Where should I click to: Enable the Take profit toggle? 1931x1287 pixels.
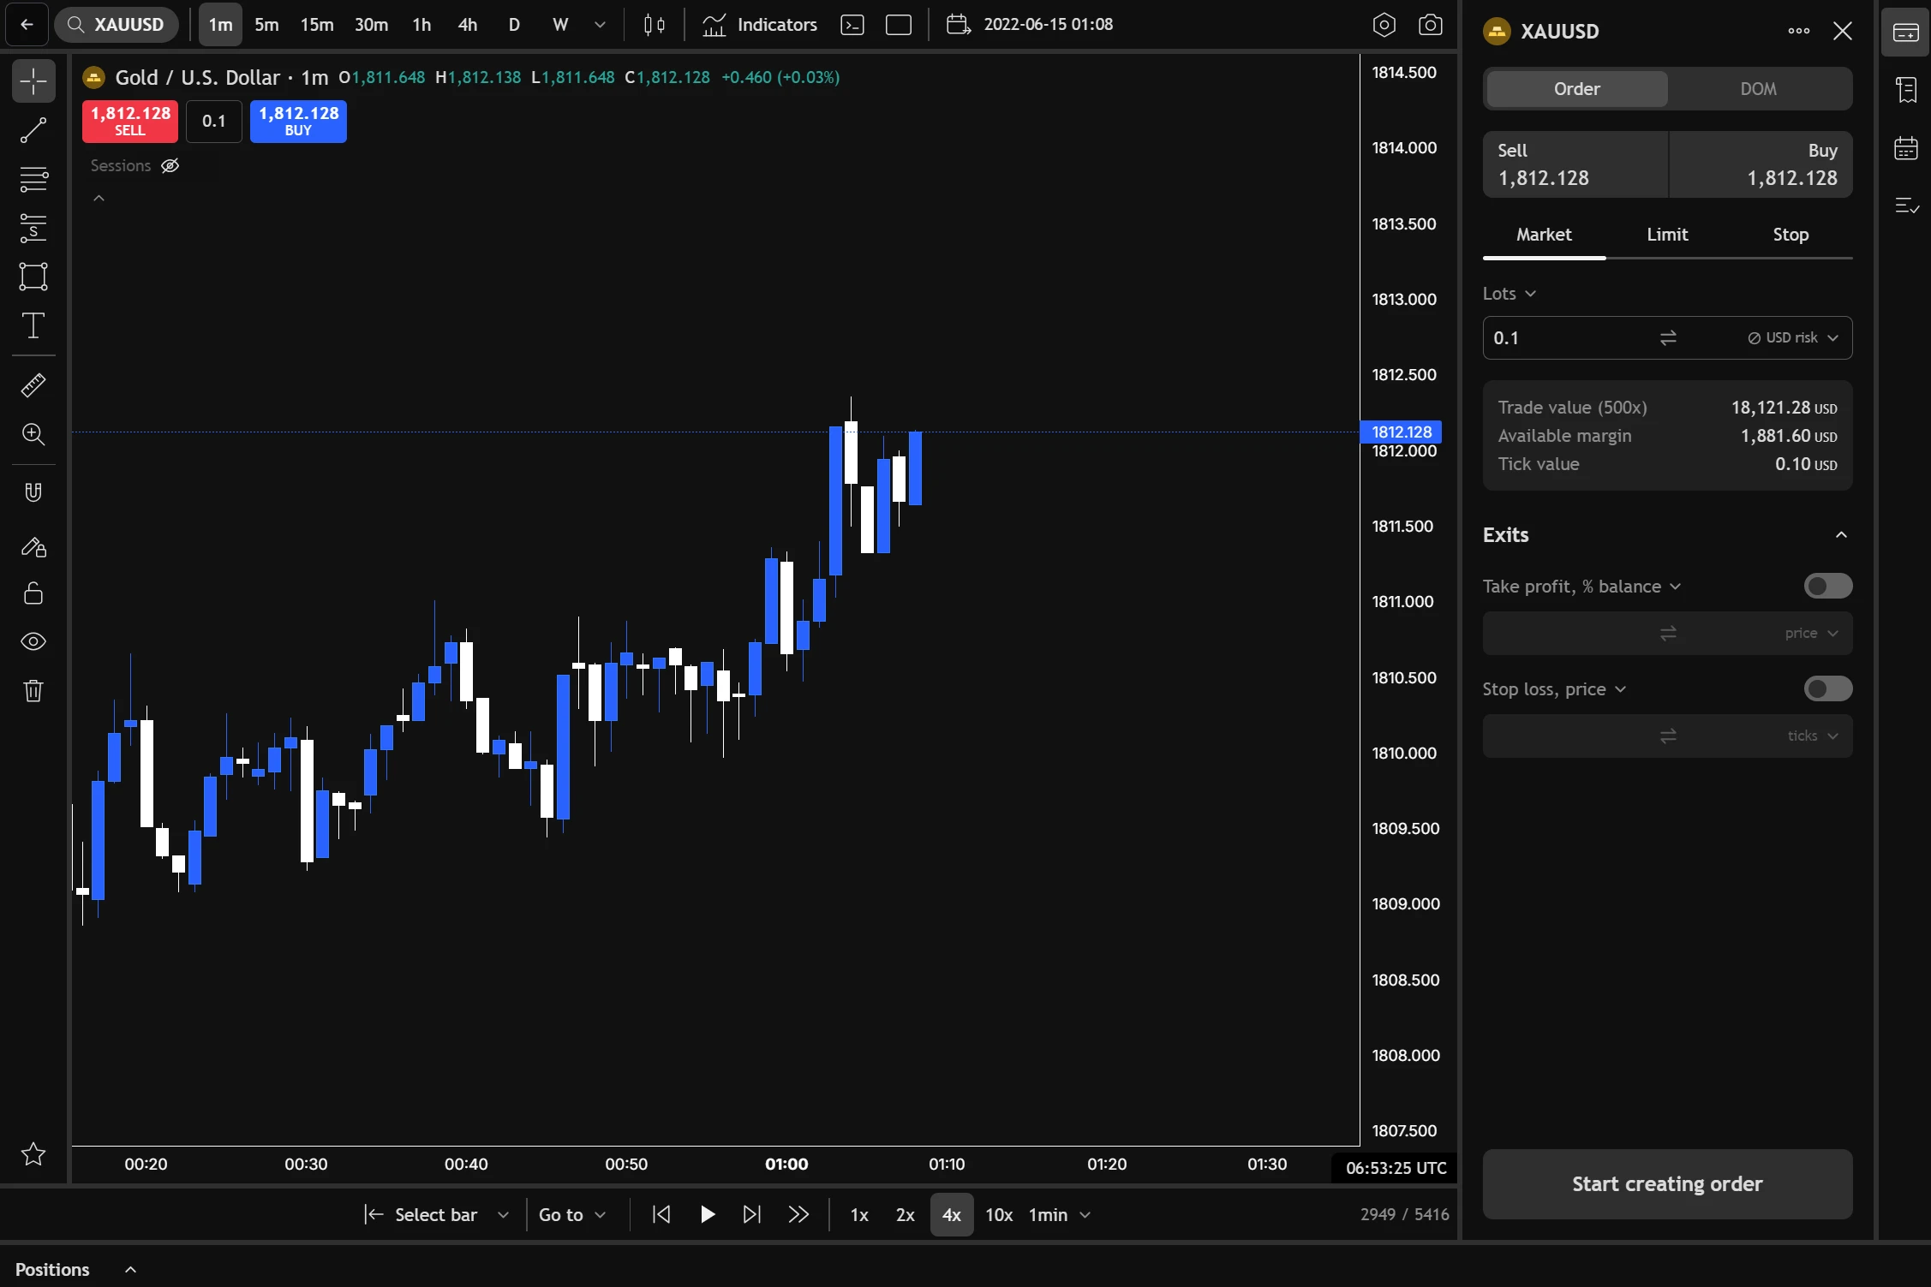1828,586
